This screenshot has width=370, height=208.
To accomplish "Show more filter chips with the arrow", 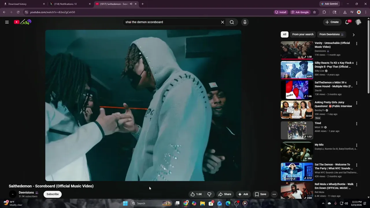I will coord(353,35).
